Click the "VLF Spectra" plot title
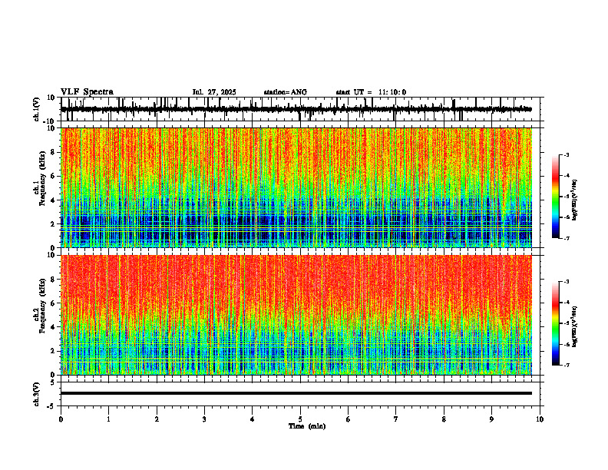This screenshot has height=470, width=608. click(x=87, y=92)
